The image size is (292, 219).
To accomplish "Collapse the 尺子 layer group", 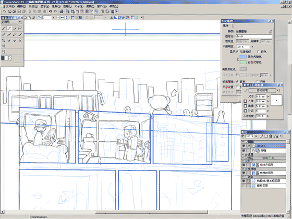I will point(243,161).
